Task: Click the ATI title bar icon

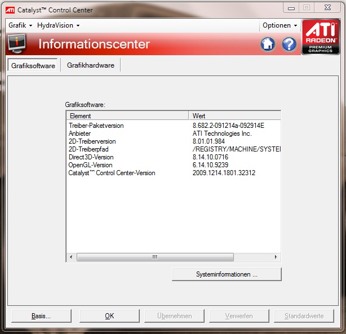Action: [x=10, y=10]
